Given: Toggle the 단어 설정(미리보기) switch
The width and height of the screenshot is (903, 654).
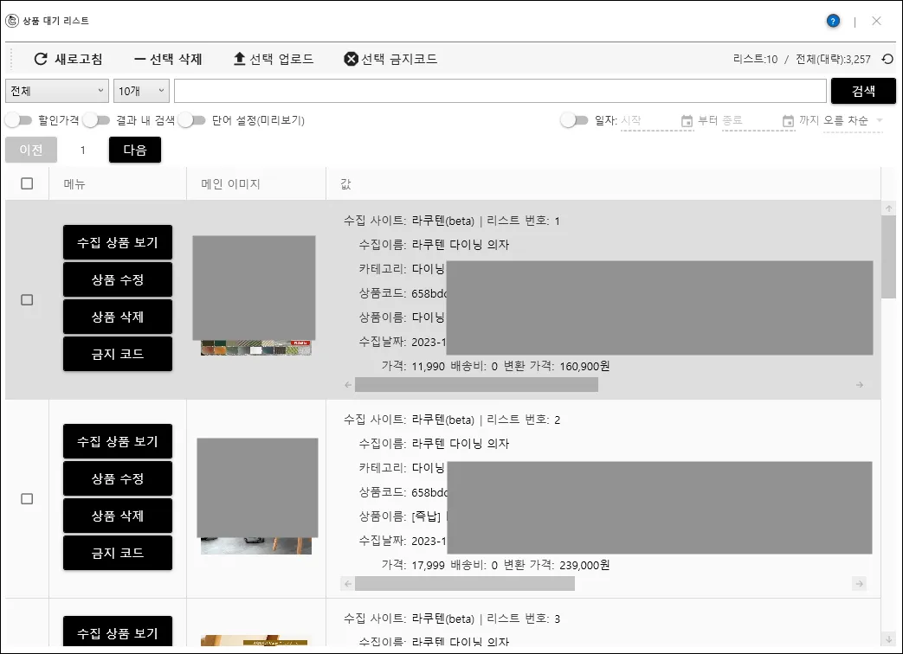Looking at the screenshot, I should (x=192, y=120).
